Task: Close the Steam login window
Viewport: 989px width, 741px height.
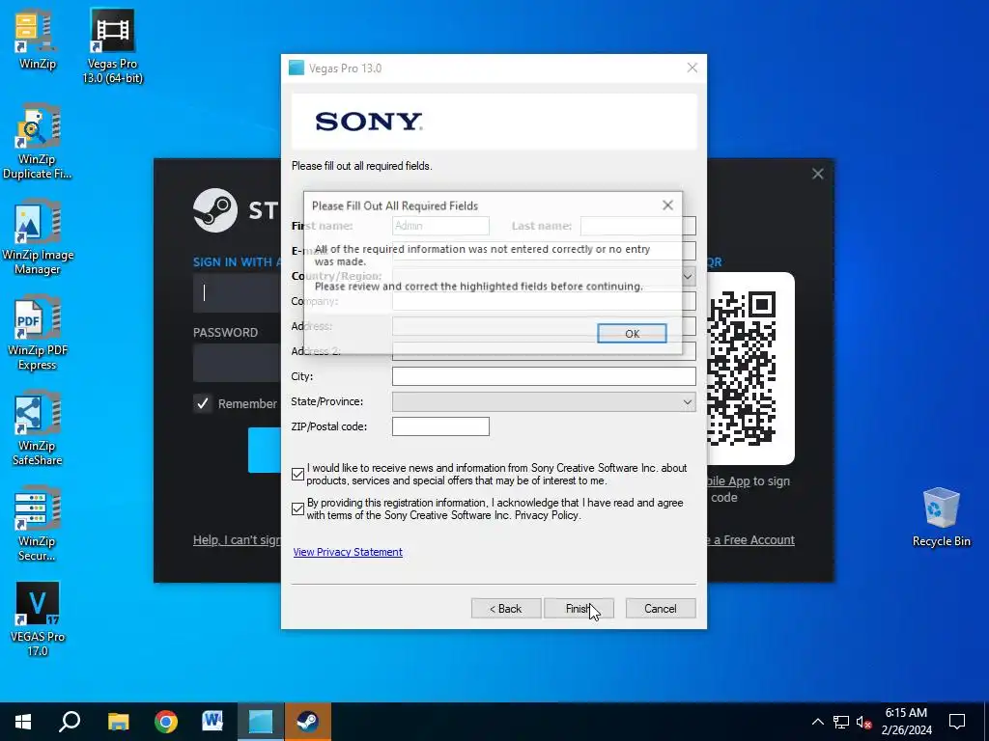Action: click(817, 174)
